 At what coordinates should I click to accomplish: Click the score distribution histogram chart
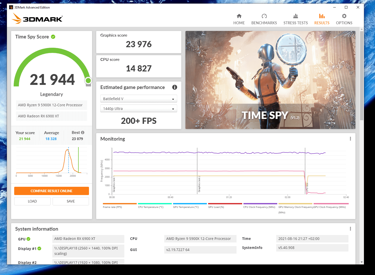(x=52, y=162)
